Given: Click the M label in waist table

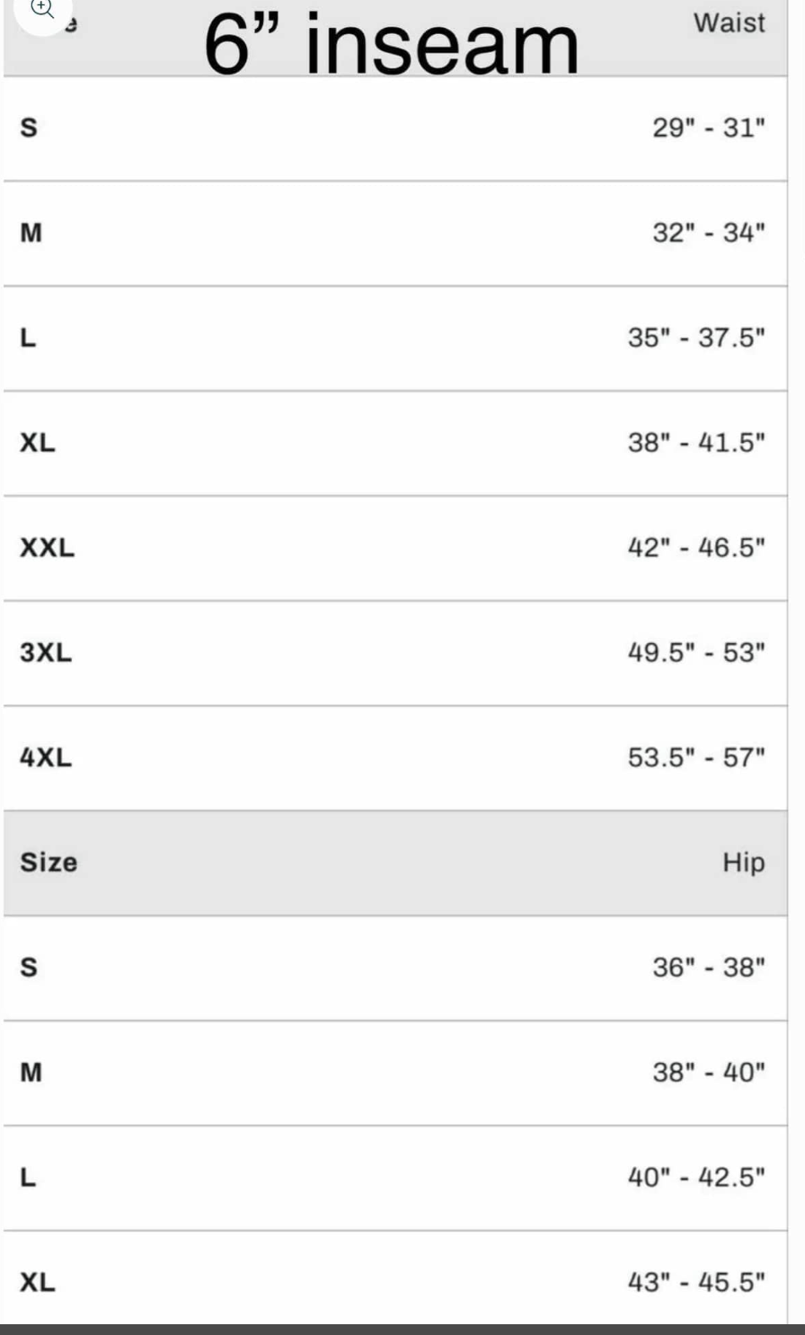Looking at the screenshot, I should [31, 233].
